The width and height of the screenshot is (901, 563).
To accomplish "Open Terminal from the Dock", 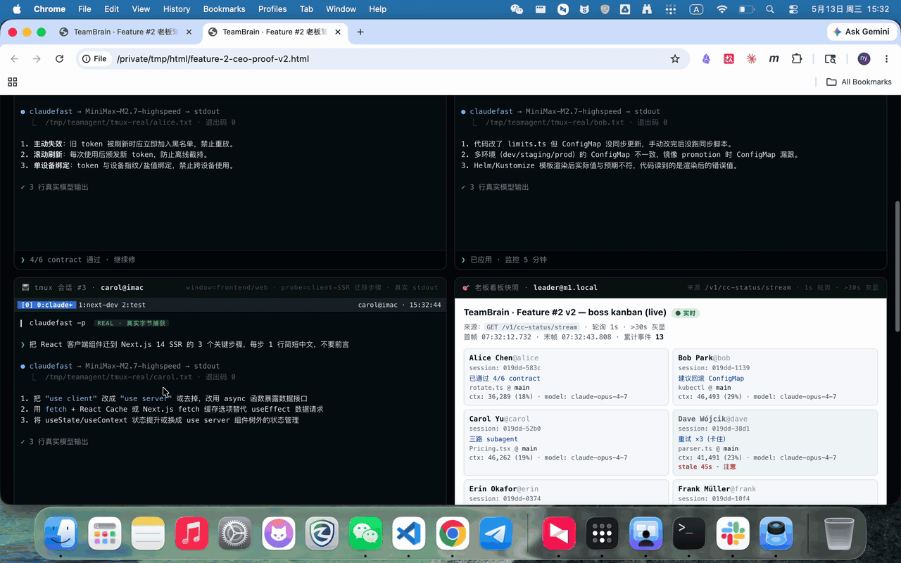I will [689, 533].
